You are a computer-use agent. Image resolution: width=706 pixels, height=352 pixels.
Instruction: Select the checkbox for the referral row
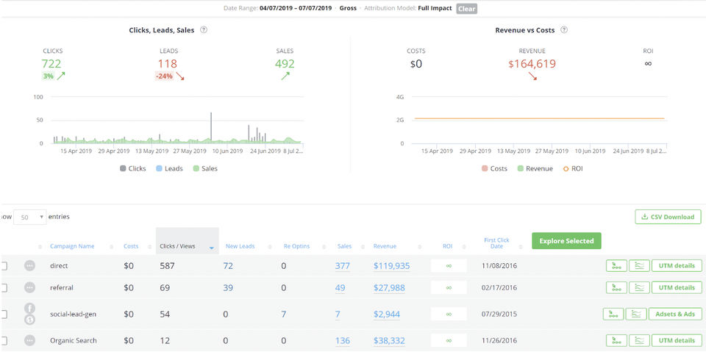coord(4,287)
